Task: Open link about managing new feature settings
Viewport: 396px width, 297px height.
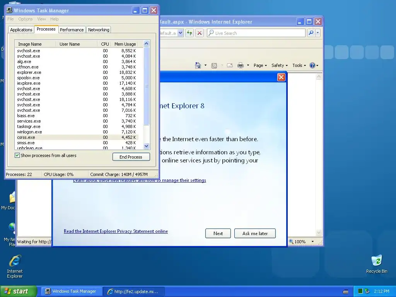Action: coord(139,180)
